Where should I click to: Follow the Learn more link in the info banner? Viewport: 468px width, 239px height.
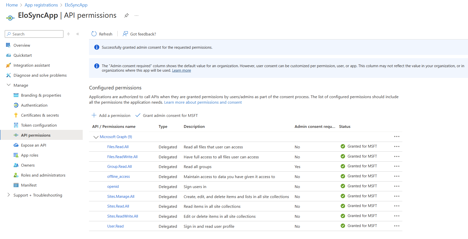pyautogui.click(x=181, y=70)
